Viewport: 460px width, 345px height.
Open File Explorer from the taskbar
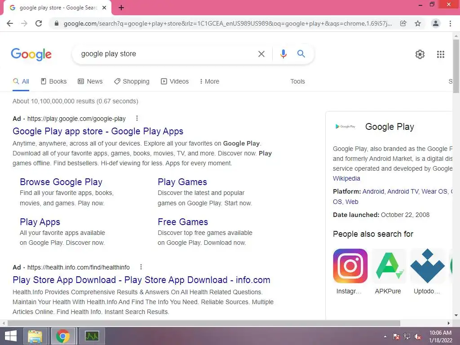click(35, 336)
